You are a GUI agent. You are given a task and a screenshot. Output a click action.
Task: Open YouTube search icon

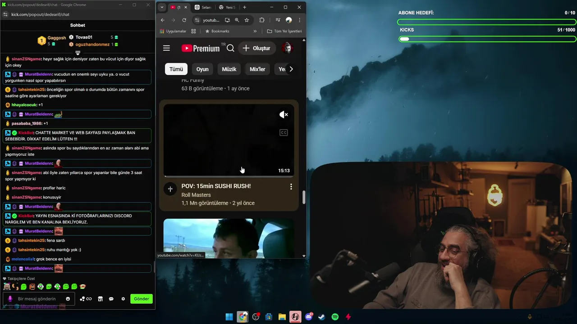pos(230,48)
